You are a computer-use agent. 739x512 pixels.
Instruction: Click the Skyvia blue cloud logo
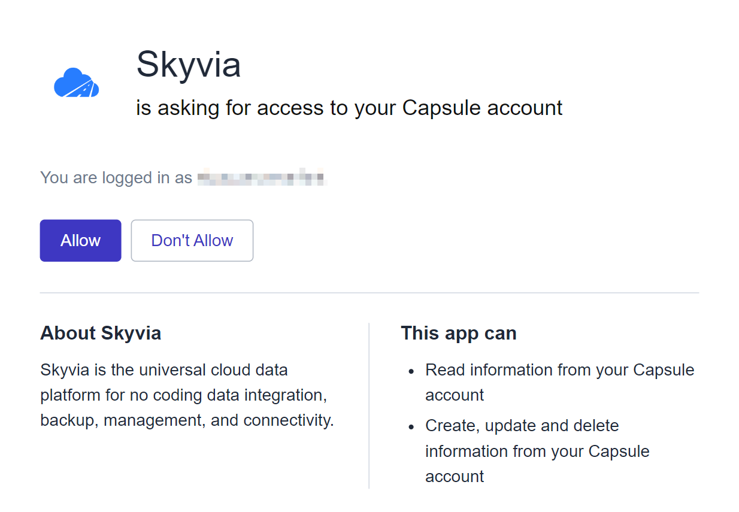tap(76, 82)
